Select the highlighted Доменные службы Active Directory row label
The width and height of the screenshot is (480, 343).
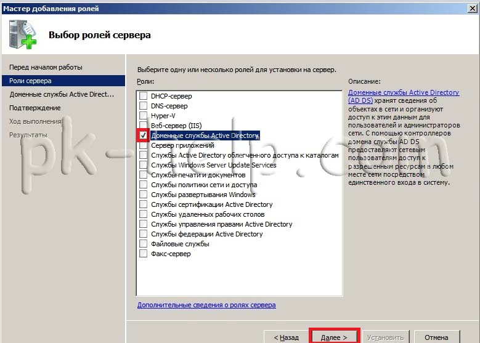click(x=205, y=135)
